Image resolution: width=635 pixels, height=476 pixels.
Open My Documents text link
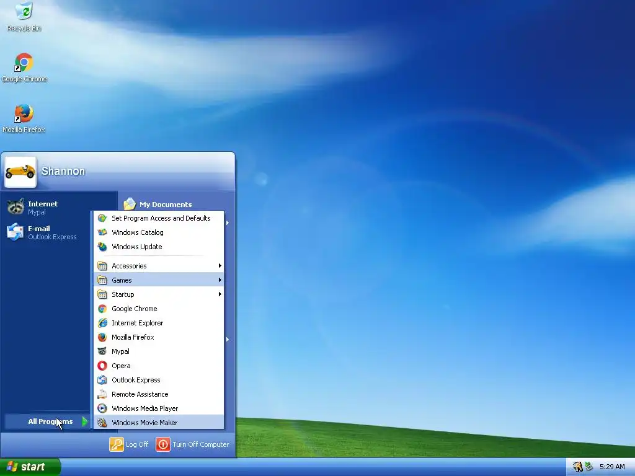(166, 205)
